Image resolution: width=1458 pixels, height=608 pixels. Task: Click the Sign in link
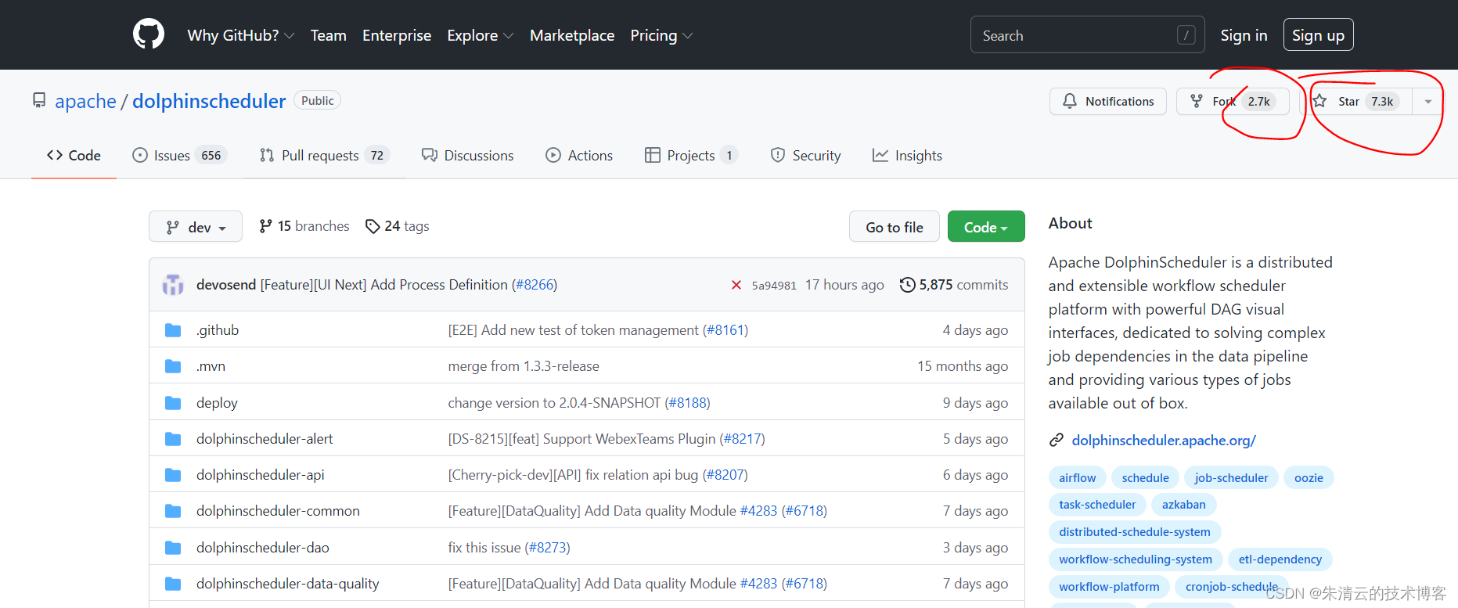coord(1244,35)
